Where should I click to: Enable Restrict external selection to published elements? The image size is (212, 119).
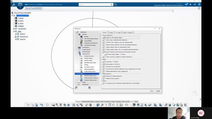click(105, 45)
